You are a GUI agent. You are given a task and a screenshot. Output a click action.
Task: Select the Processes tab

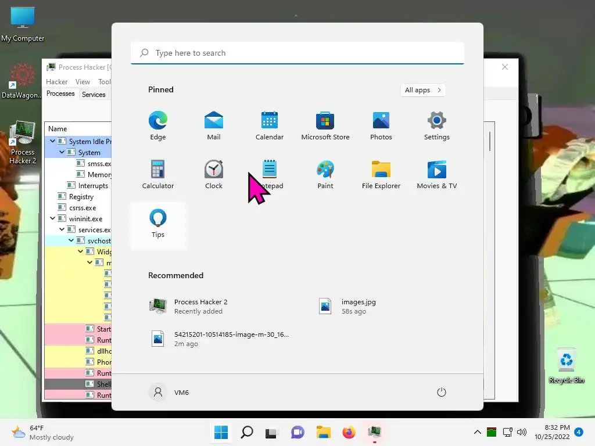pyautogui.click(x=60, y=93)
